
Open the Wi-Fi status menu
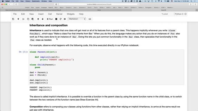pyautogui.click(x=159, y=1)
